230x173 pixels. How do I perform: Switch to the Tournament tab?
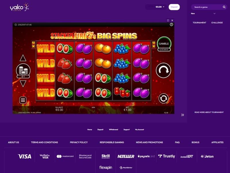pos(199,23)
